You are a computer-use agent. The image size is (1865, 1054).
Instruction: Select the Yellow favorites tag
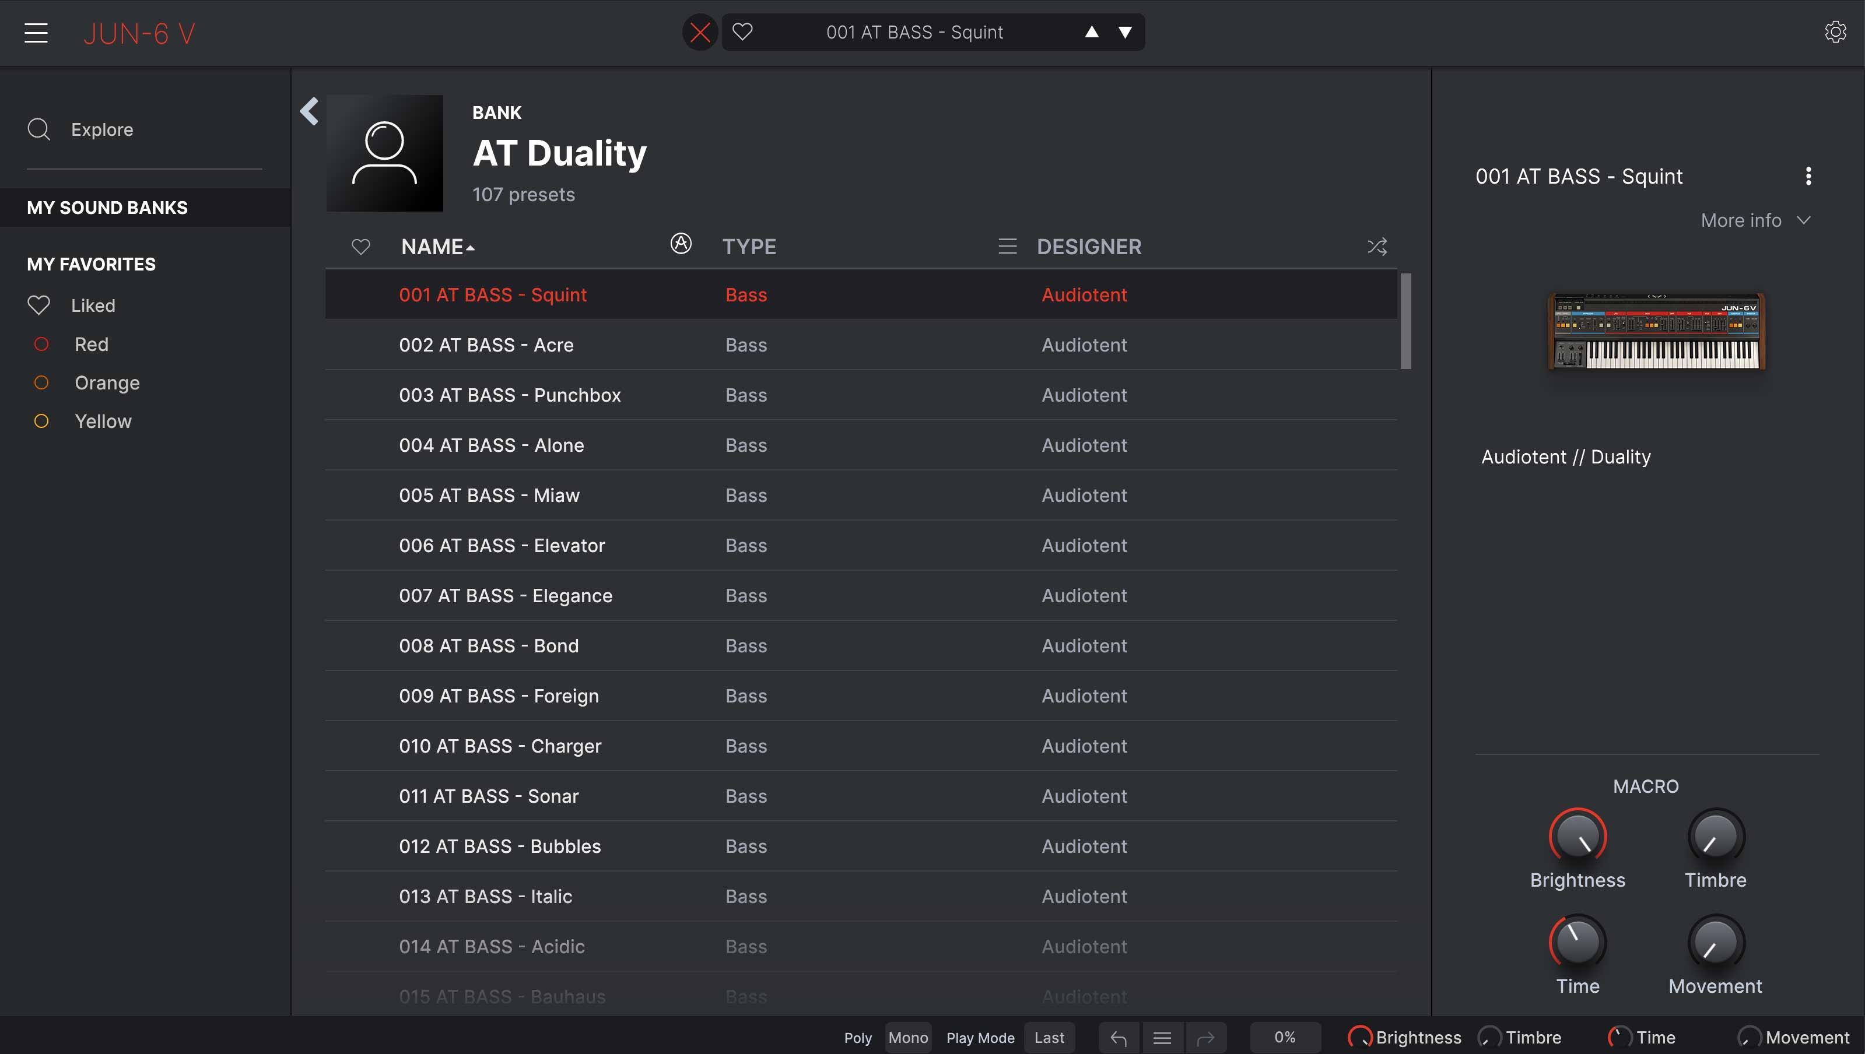(102, 421)
